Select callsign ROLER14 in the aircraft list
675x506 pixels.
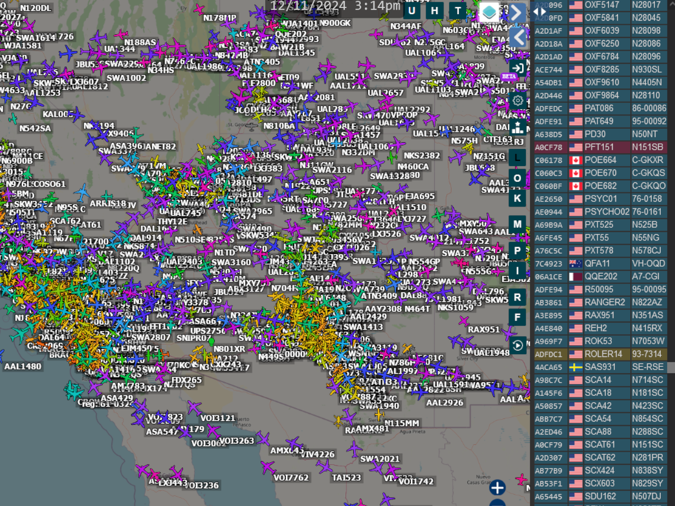tap(603, 354)
